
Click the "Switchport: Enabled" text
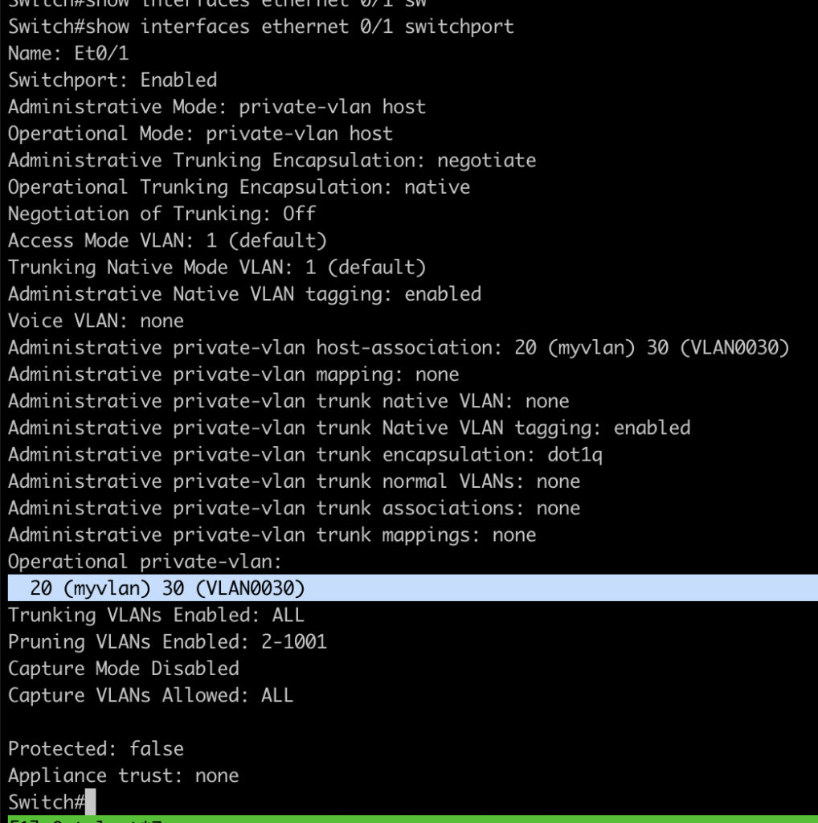click(x=112, y=80)
